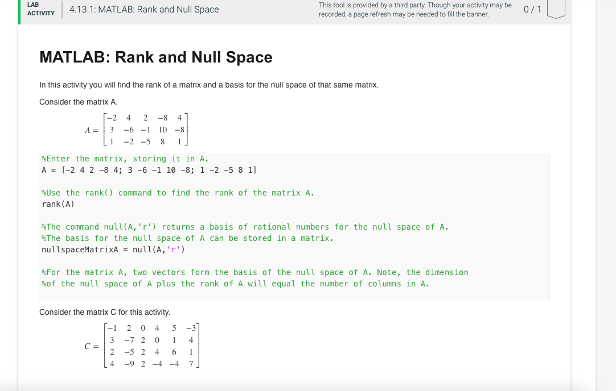This screenshot has height=391, width=616.
Task: Click the 0 / 1 score indicator
Action: (x=532, y=10)
